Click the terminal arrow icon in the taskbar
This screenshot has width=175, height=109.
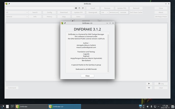click(x=12, y=106)
